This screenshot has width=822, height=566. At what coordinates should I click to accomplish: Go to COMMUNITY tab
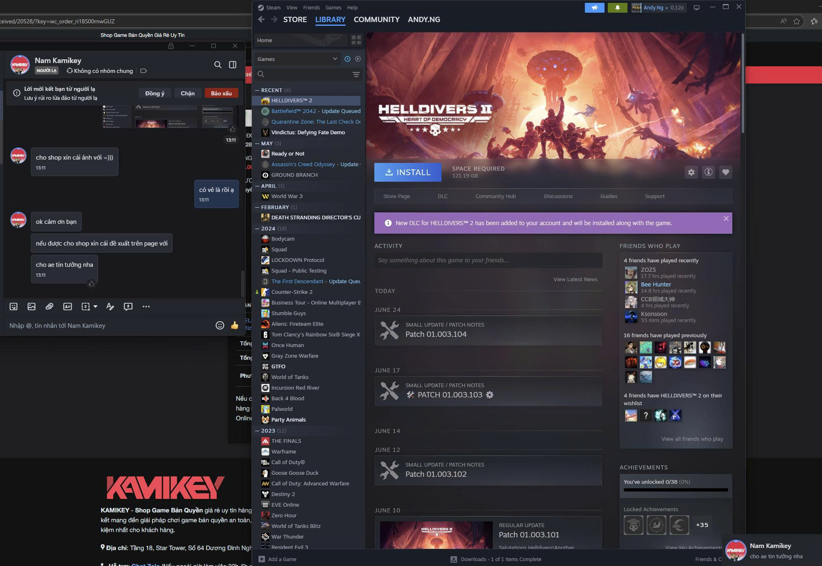coord(376,19)
